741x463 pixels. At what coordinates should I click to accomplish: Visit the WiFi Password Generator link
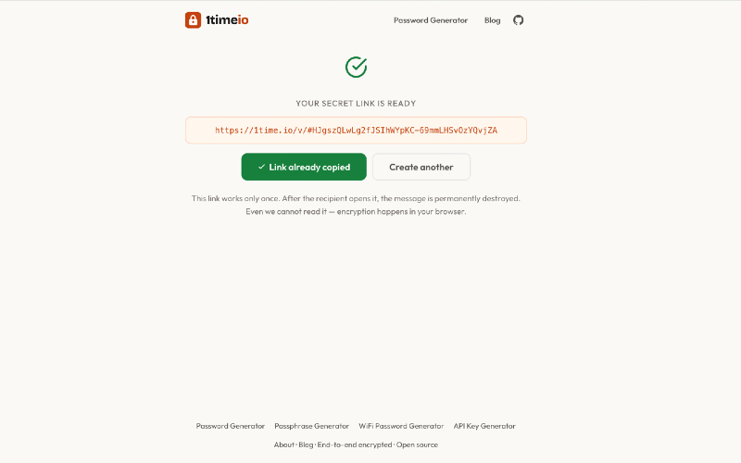(x=401, y=426)
